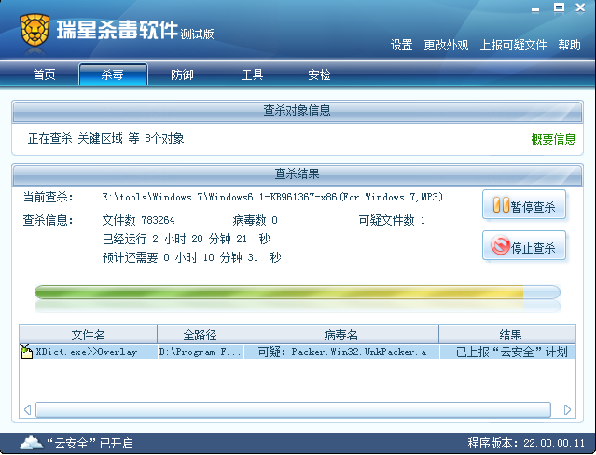
Task: Open the 首页 tab
Action: coord(45,75)
